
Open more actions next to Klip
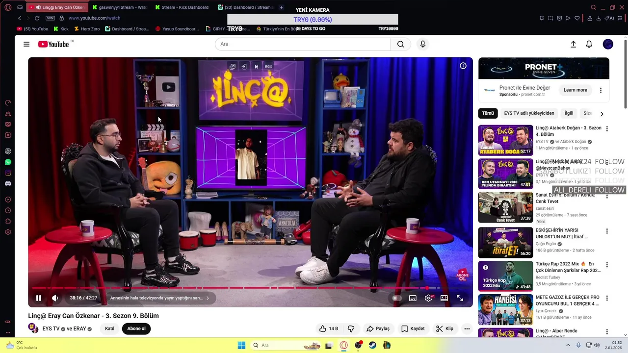point(467,328)
